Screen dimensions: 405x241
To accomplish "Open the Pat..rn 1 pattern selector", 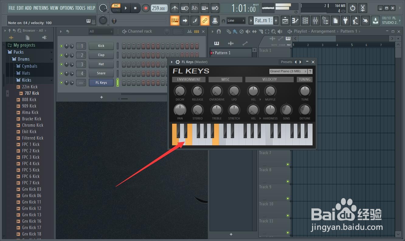I will [263, 21].
